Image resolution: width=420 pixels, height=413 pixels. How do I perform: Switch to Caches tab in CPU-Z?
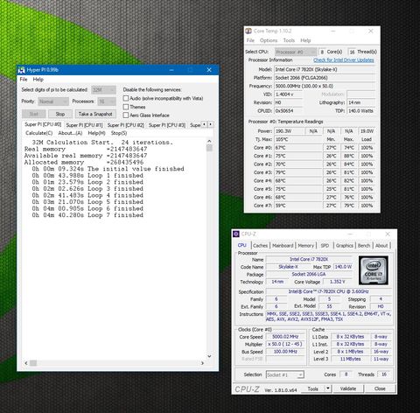[260, 246]
